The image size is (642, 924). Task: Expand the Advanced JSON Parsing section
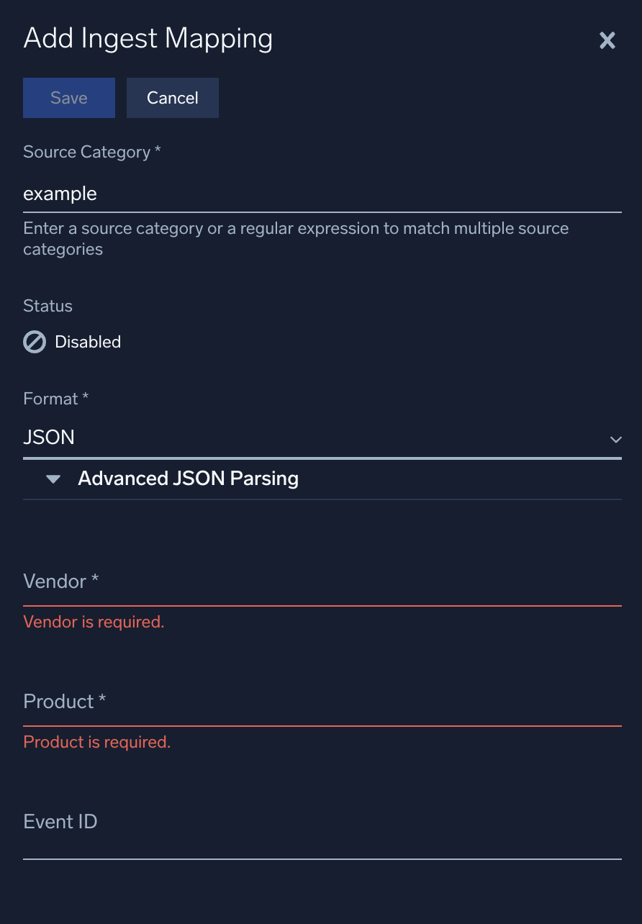point(189,478)
